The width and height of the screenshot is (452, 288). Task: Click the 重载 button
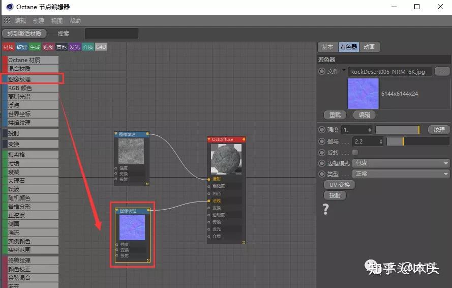(335, 115)
